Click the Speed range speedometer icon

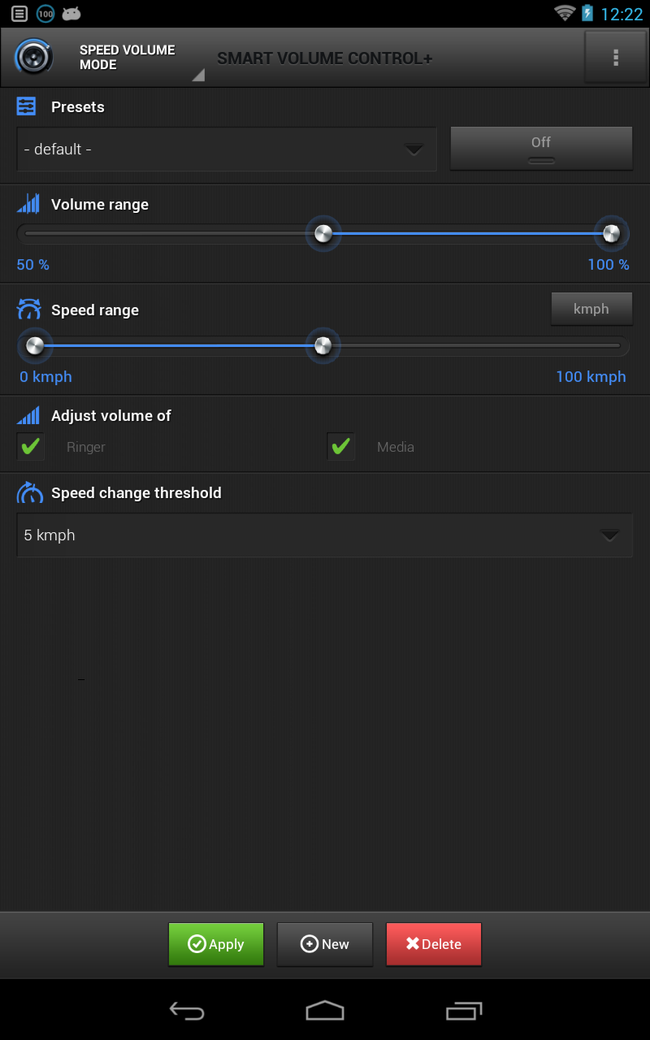(x=28, y=310)
